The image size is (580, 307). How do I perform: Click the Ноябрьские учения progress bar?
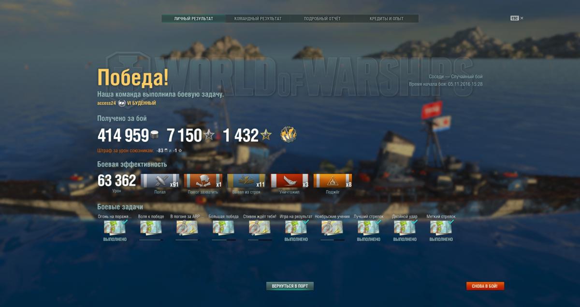[x=333, y=239]
